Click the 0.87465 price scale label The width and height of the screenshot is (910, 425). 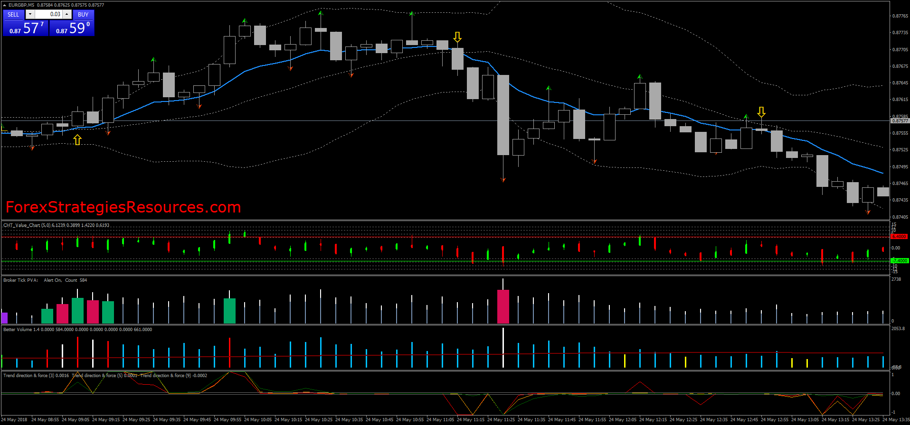click(x=901, y=184)
